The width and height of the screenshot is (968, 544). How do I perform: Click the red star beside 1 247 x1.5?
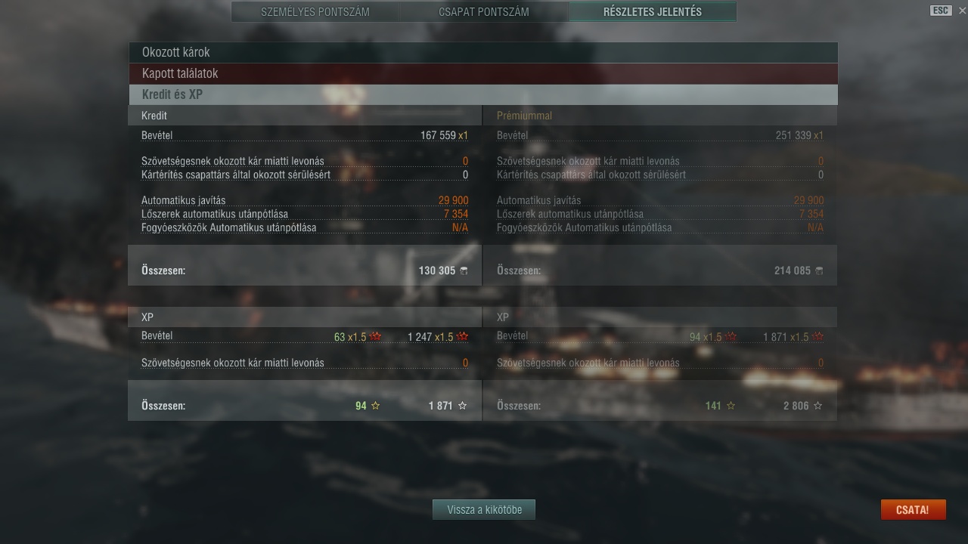pos(462,336)
